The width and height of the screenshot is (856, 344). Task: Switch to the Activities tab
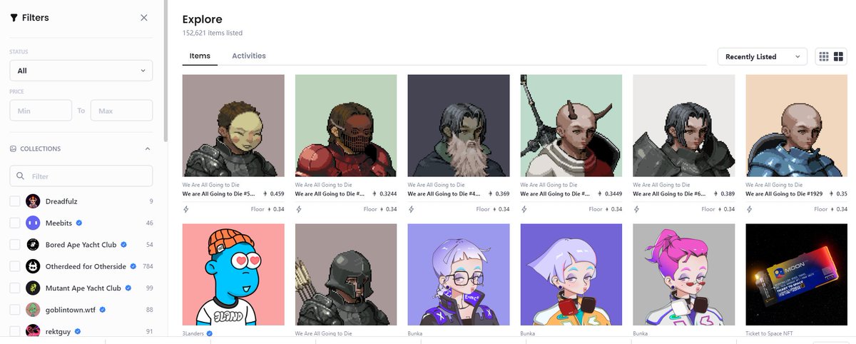[249, 56]
